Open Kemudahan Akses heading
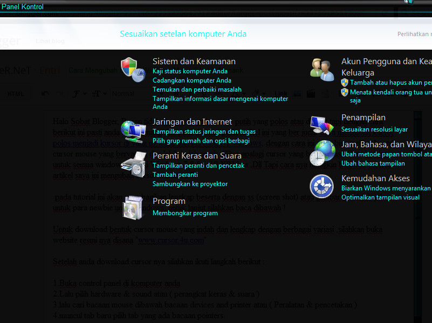 375,178
